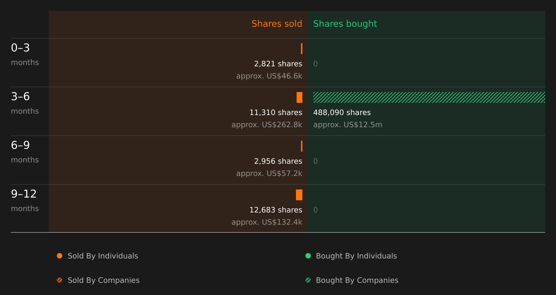Click the orange sold bar above 12,683 shares
The image size is (556, 295).
(x=299, y=195)
